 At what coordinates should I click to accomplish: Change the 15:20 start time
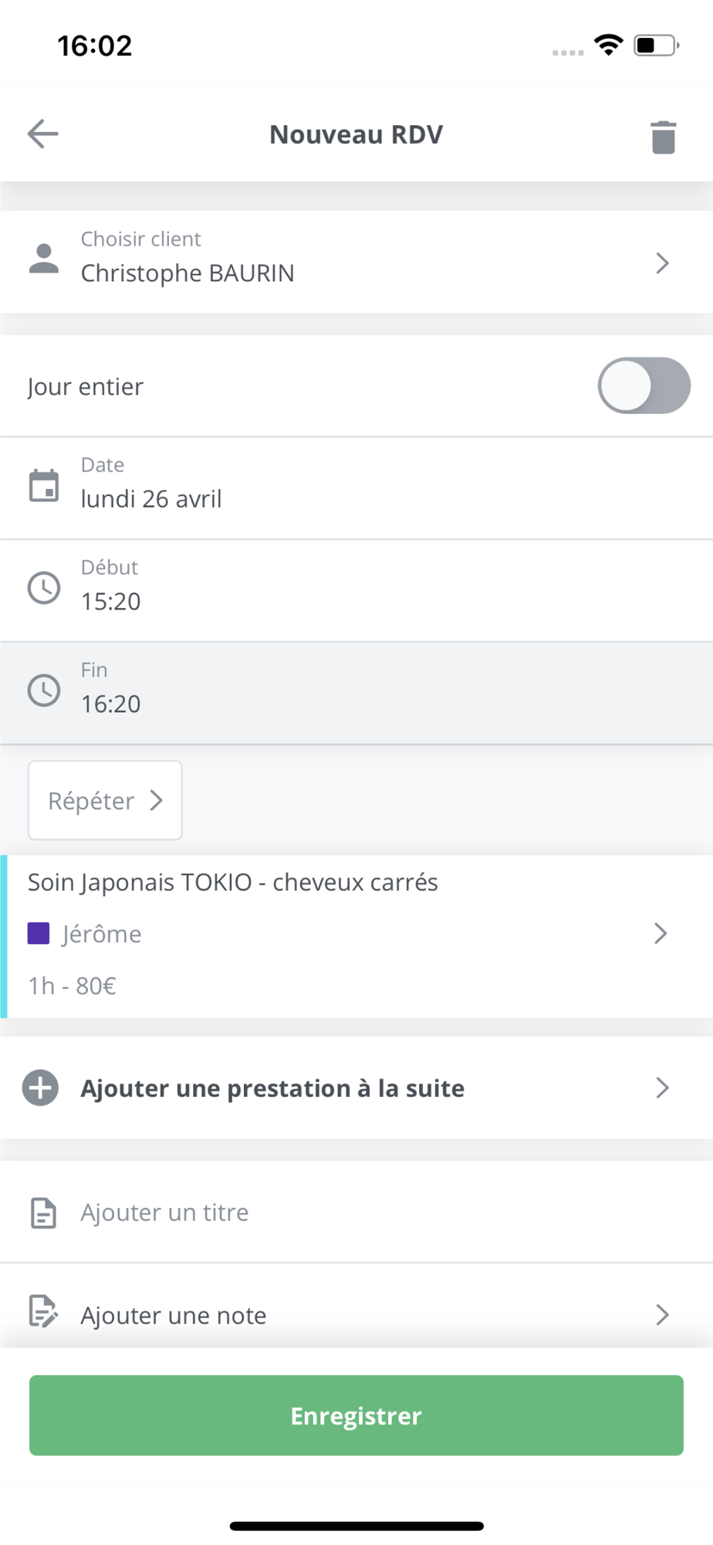pos(356,591)
